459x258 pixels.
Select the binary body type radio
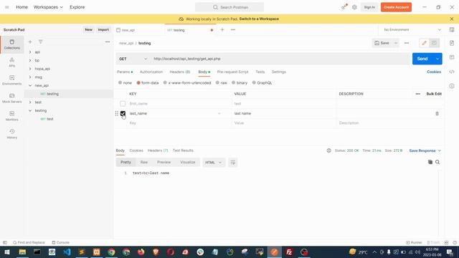coord(233,83)
